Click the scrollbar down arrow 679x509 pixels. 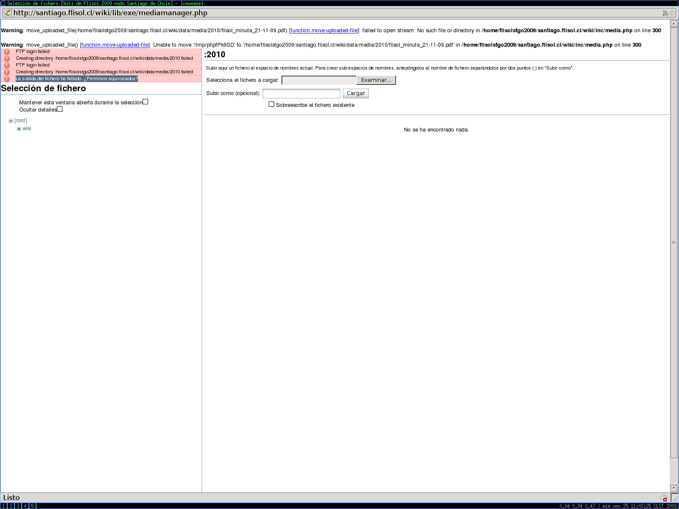pos(674,488)
